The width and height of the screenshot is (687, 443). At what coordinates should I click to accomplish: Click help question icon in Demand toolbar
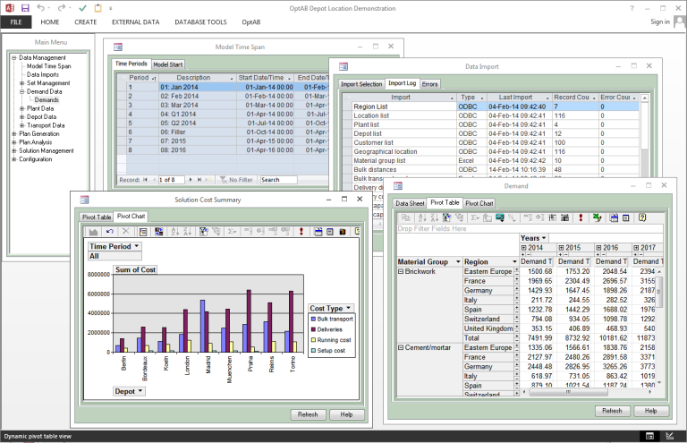coord(642,217)
